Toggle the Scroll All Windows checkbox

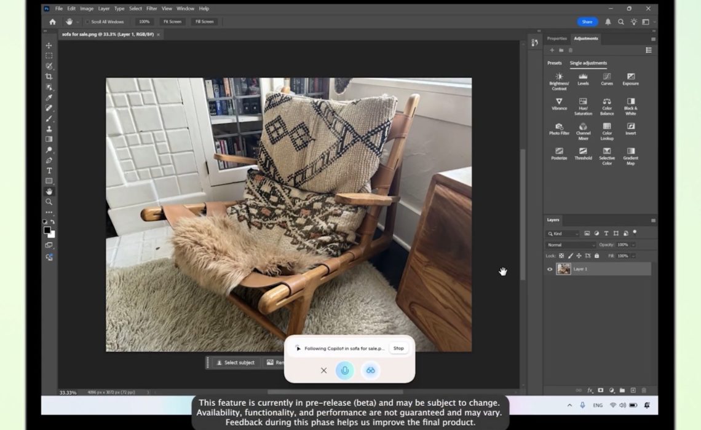click(x=87, y=21)
